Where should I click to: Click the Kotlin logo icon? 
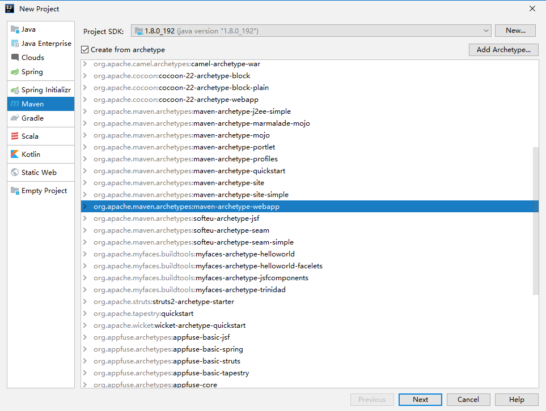pos(15,155)
